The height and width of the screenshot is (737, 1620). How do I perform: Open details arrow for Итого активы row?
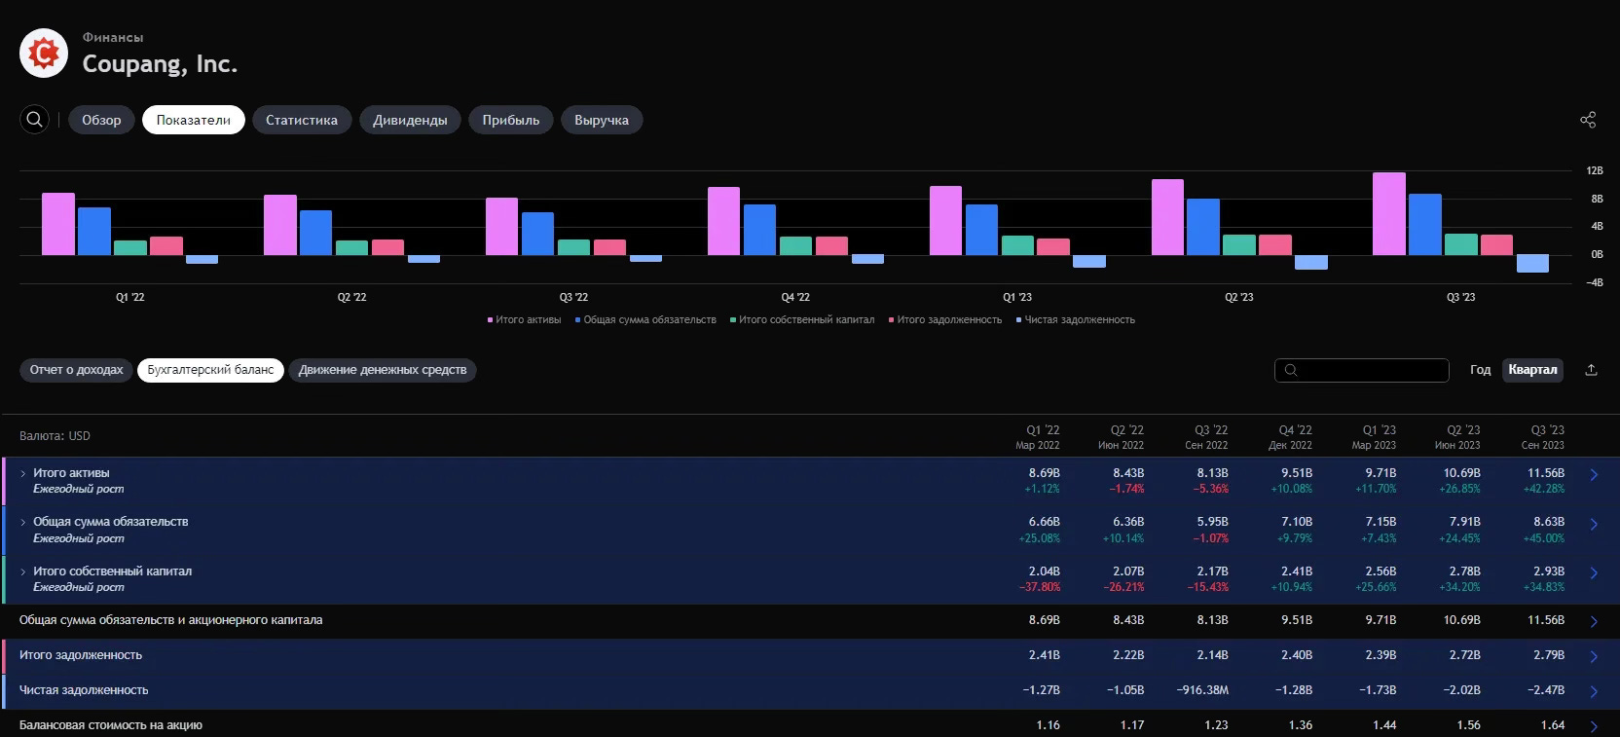[1594, 475]
